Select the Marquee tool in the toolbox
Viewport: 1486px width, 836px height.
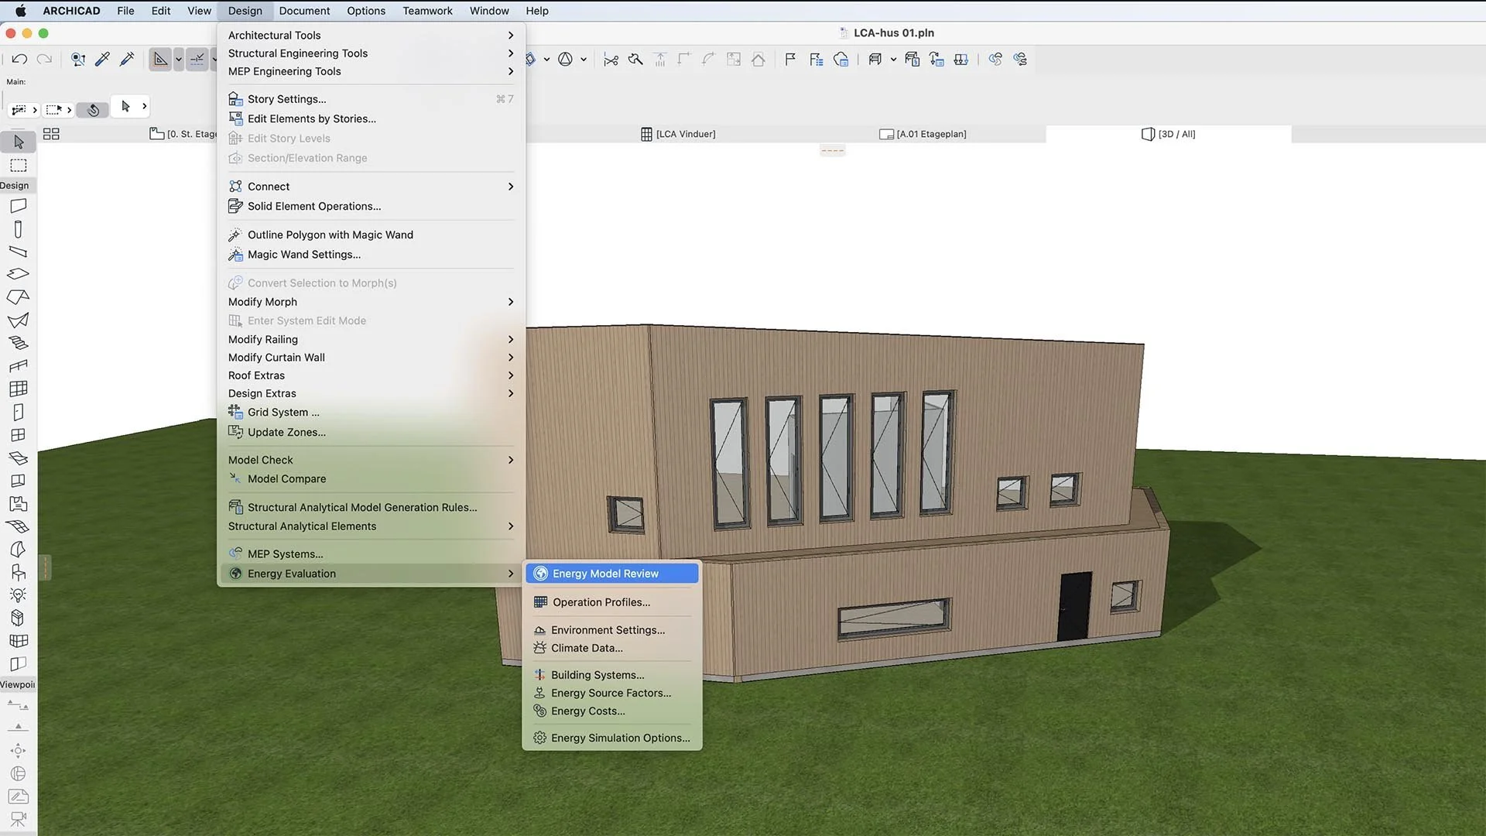coord(19,166)
